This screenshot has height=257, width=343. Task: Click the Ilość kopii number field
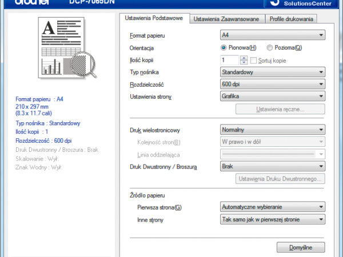[230, 60]
